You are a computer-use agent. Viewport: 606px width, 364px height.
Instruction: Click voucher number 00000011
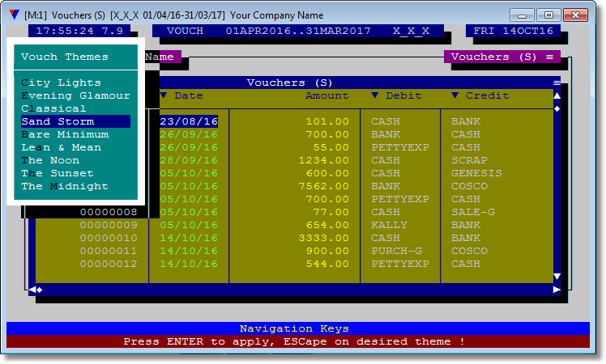109,251
